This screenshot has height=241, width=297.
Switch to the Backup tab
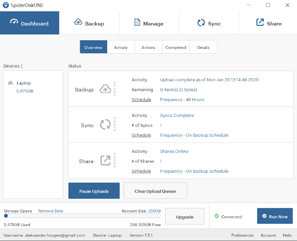click(89, 23)
